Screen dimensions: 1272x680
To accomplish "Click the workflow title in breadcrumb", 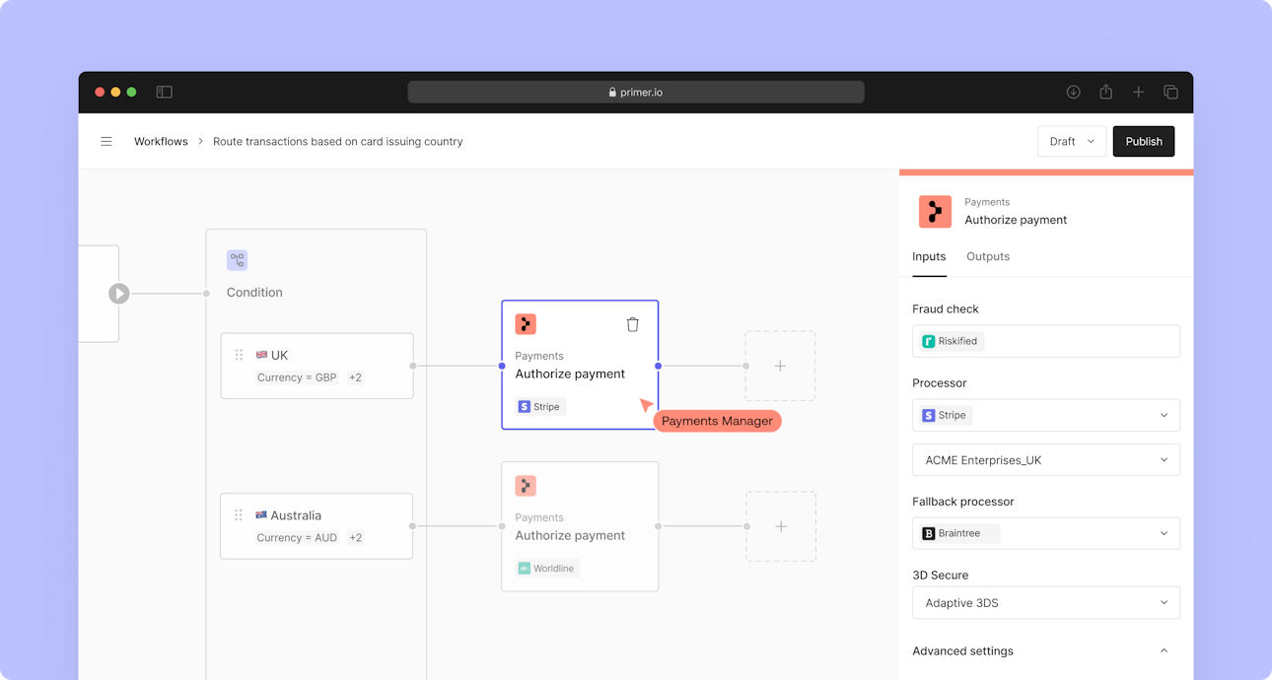I will 338,142.
